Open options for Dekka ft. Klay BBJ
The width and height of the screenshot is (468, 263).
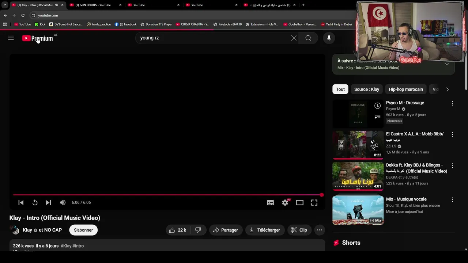pos(452,165)
